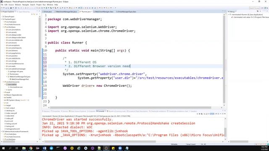Select testng.xml in Project Explorer
The width and height of the screenshot is (269, 151).
pyautogui.click(x=10, y=126)
